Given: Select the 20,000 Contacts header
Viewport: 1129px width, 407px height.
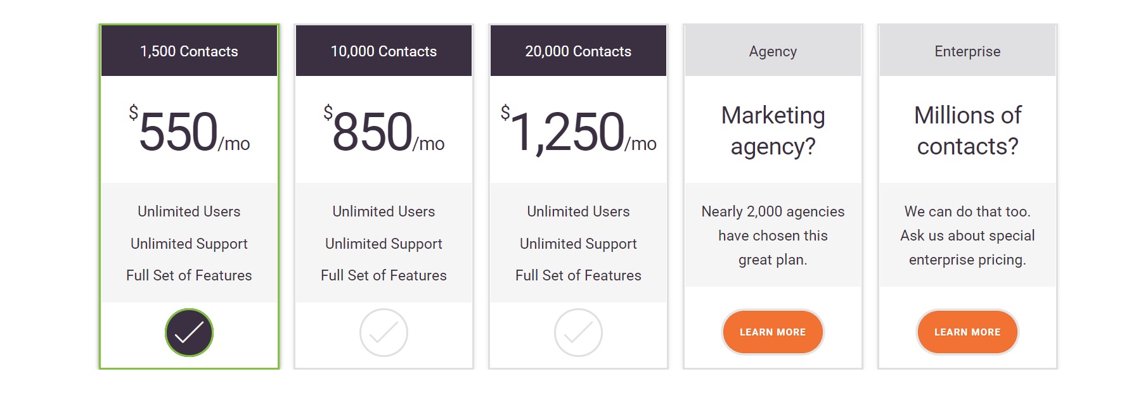Looking at the screenshot, I should (578, 51).
